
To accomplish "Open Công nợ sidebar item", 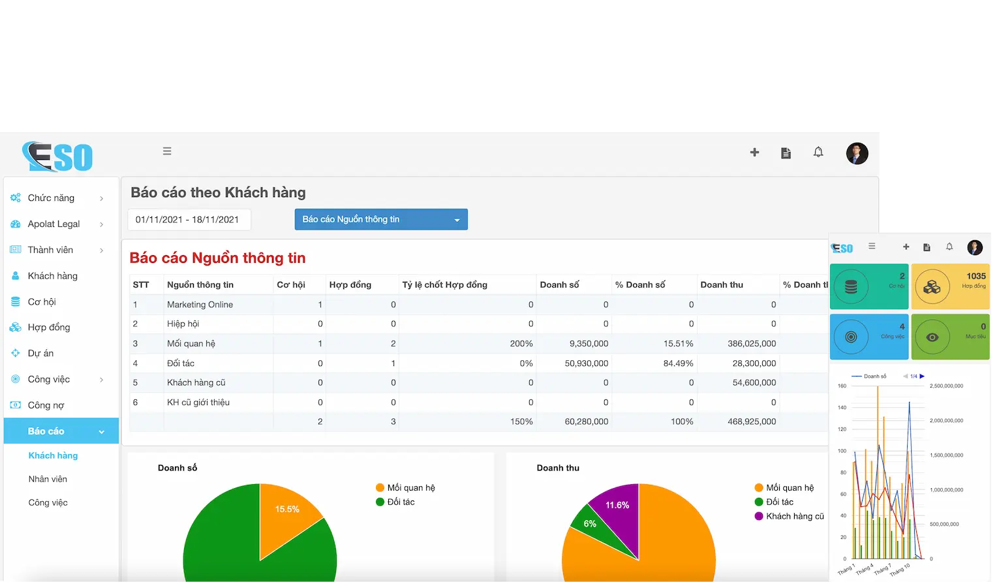I will pyautogui.click(x=46, y=405).
